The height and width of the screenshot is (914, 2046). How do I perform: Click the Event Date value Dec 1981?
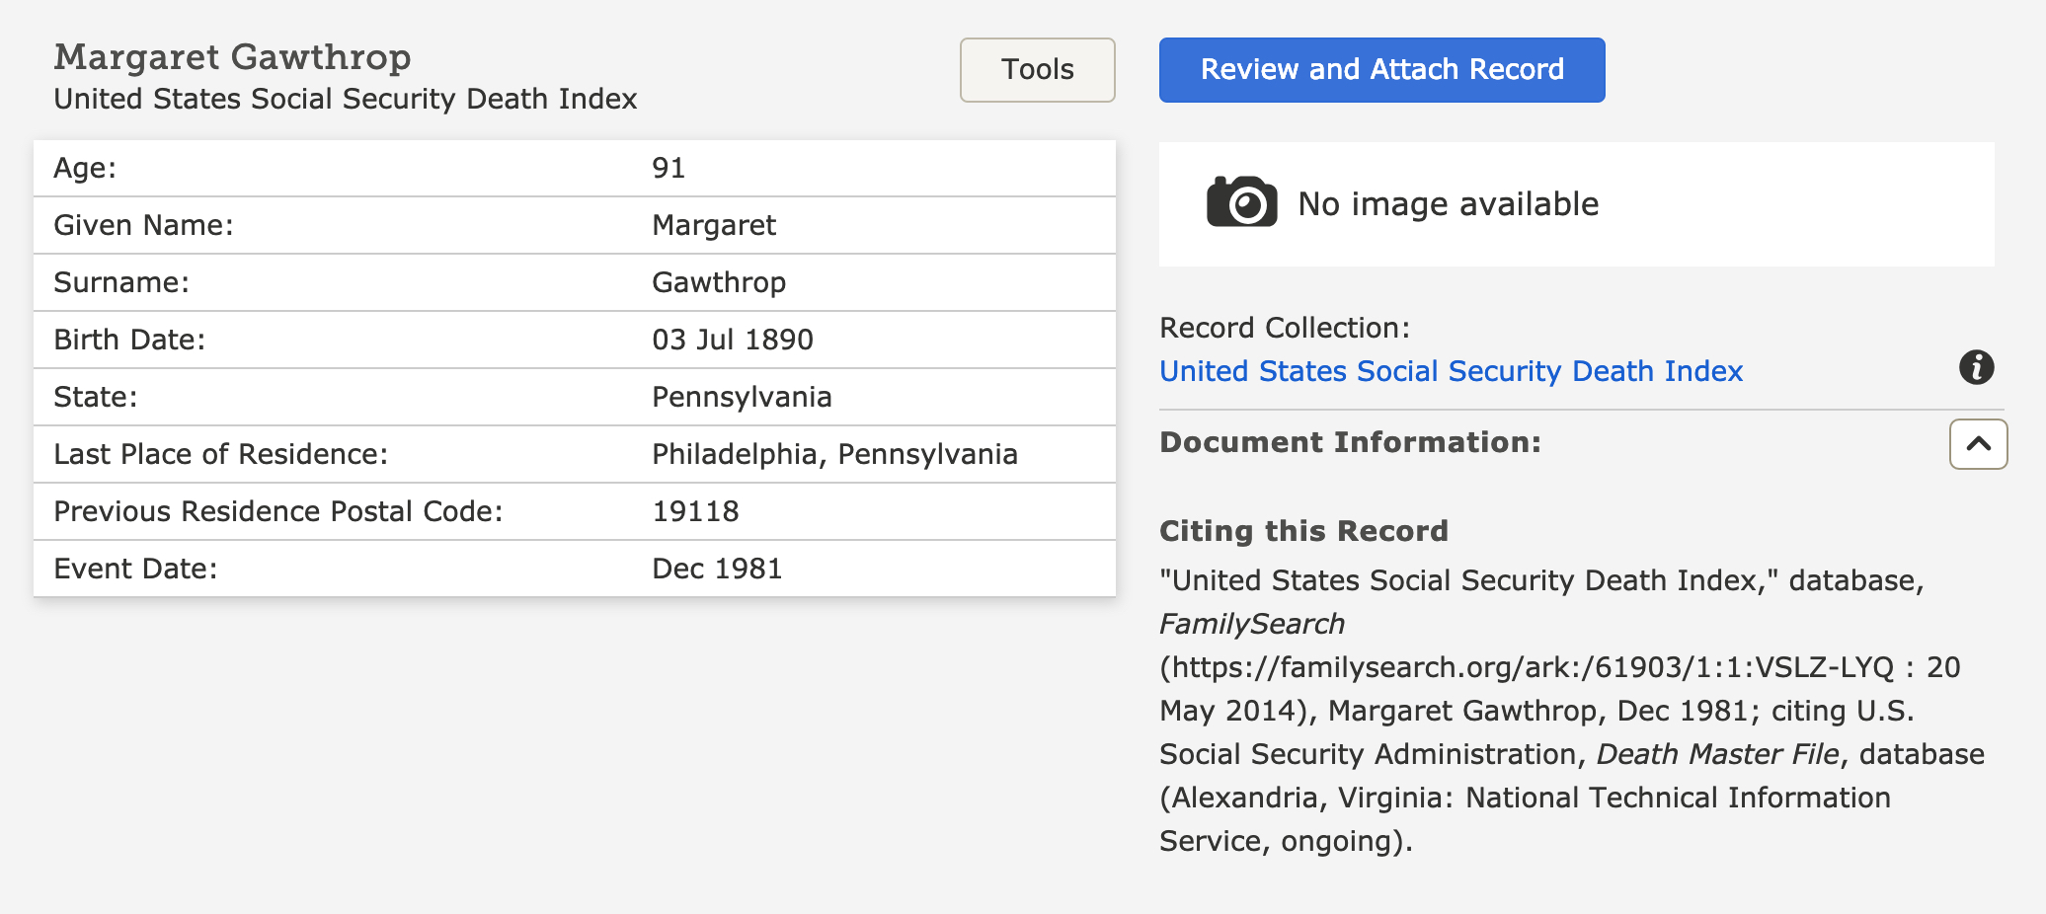click(717, 569)
